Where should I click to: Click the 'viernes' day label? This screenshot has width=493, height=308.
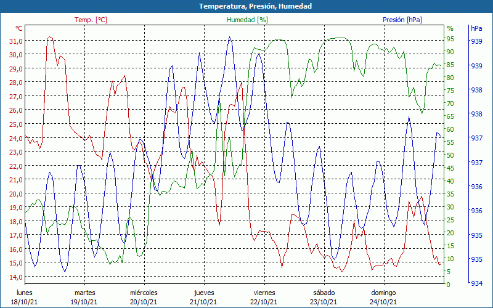tap(264, 293)
